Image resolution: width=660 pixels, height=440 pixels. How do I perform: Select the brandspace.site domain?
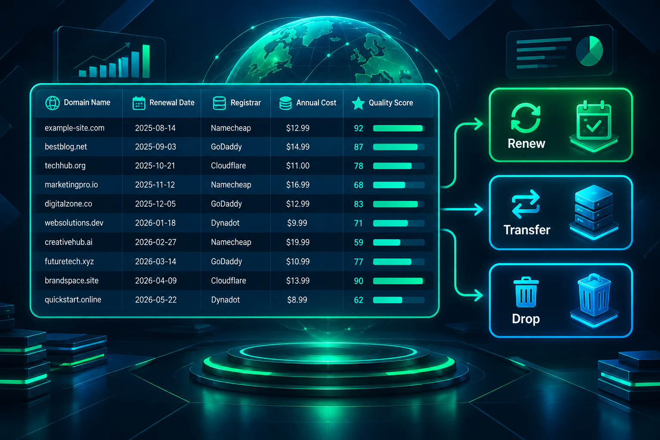(72, 281)
